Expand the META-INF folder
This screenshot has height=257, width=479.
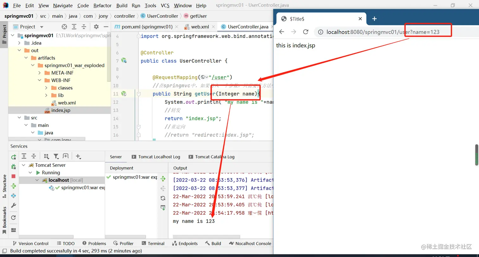40,73
